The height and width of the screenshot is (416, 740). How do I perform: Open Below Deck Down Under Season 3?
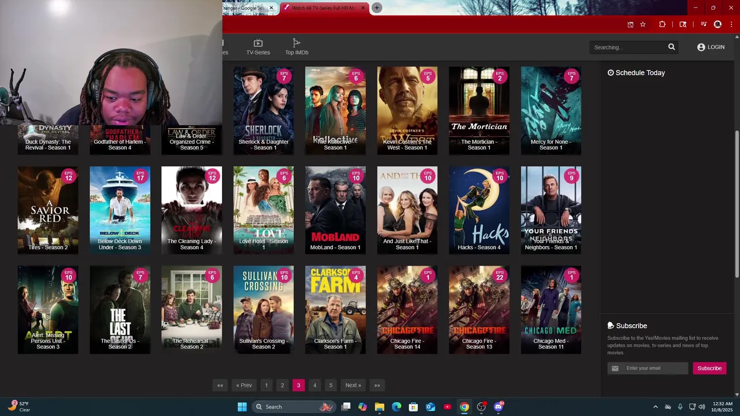click(120, 210)
